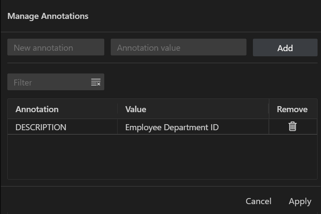Click the New annotation name field
The width and height of the screenshot is (321, 214).
pyautogui.click(x=56, y=48)
